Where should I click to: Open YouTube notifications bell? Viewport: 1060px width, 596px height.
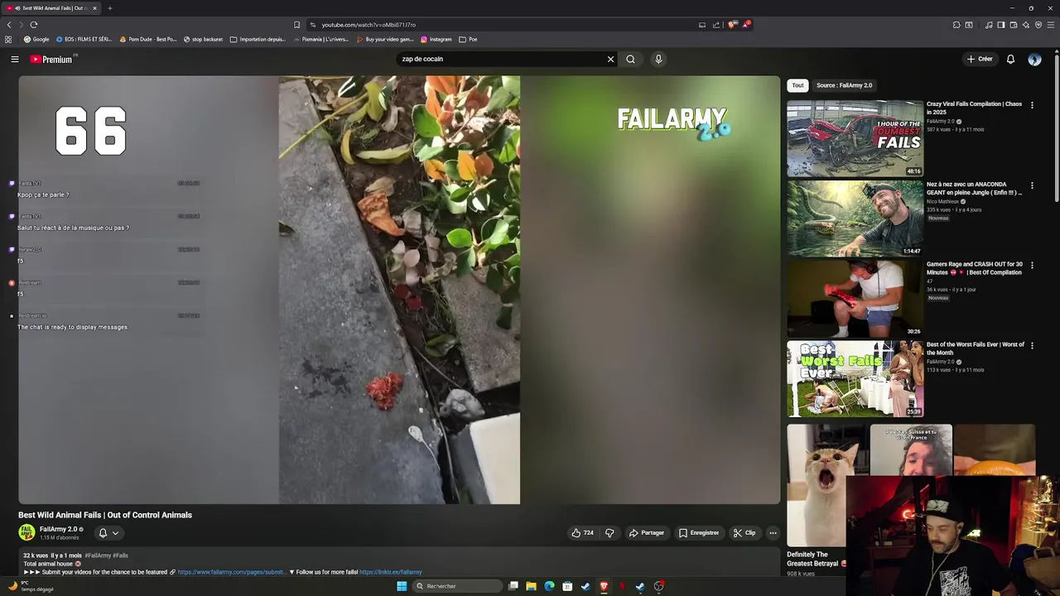pyautogui.click(x=1010, y=59)
